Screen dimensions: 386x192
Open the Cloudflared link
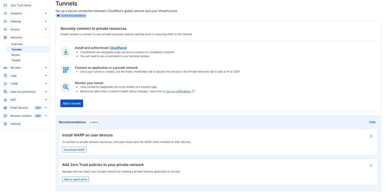pos(118,48)
